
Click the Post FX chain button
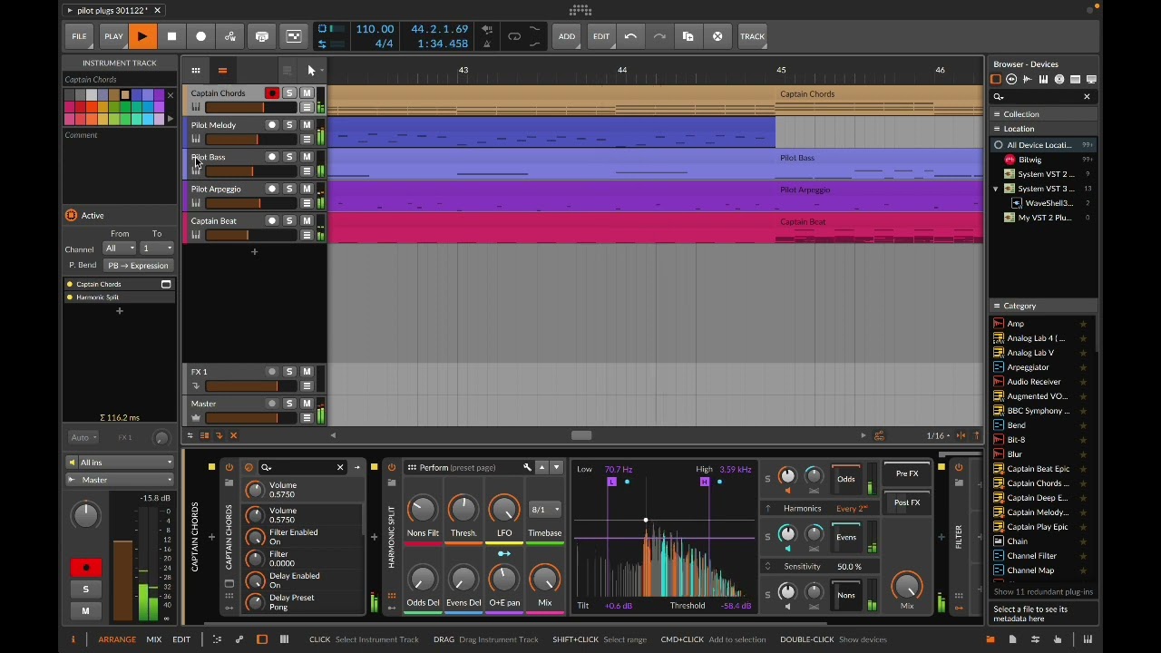(907, 502)
